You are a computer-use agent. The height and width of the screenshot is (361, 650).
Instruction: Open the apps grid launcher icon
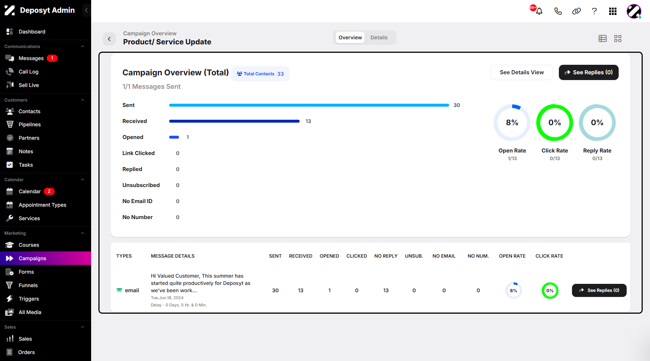click(613, 11)
